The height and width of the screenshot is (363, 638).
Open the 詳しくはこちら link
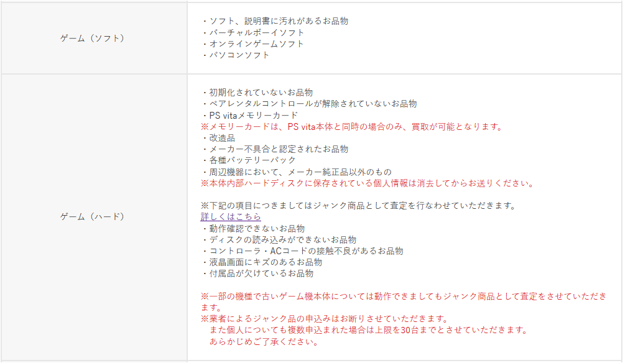(x=231, y=217)
